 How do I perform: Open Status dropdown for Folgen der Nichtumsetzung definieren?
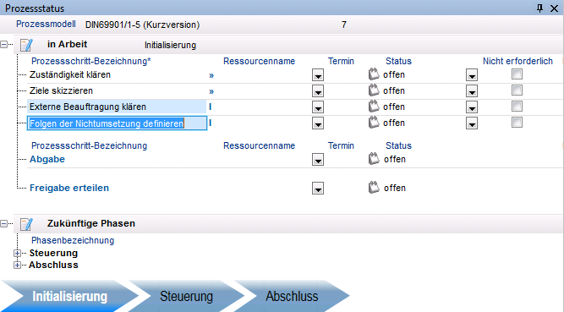click(472, 123)
